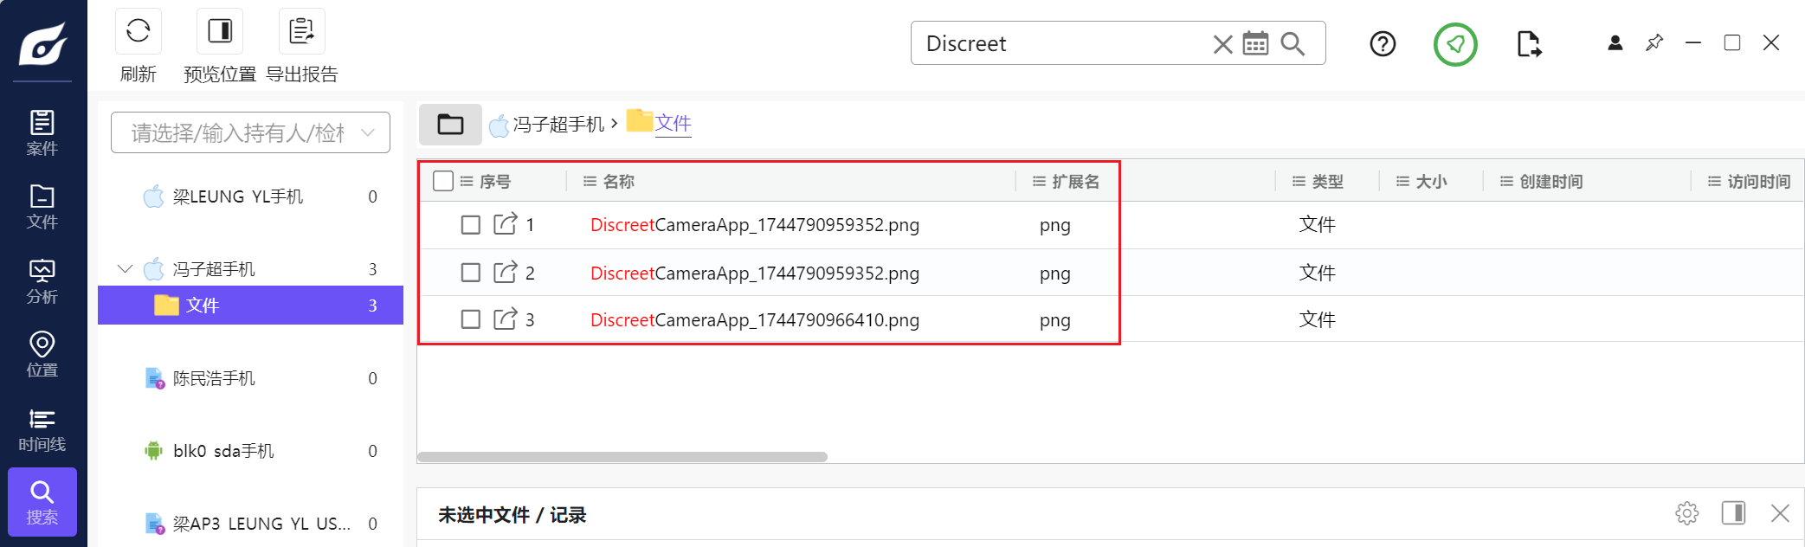Click the export report (导出报告) icon
The height and width of the screenshot is (547, 1805).
(x=301, y=32)
